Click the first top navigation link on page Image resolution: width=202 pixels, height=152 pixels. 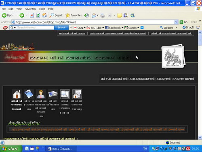click(72, 33)
